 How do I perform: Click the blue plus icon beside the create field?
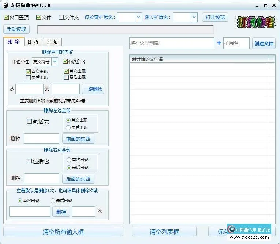click(219, 43)
